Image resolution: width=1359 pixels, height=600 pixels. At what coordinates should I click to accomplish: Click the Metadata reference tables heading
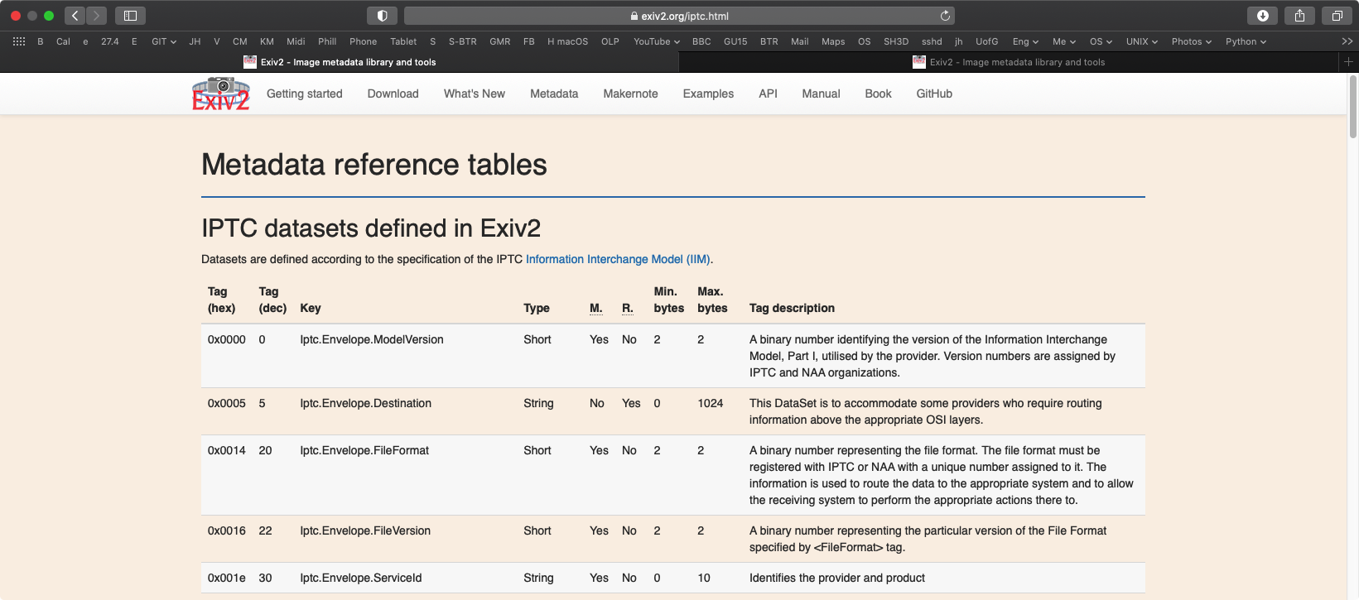point(374,165)
